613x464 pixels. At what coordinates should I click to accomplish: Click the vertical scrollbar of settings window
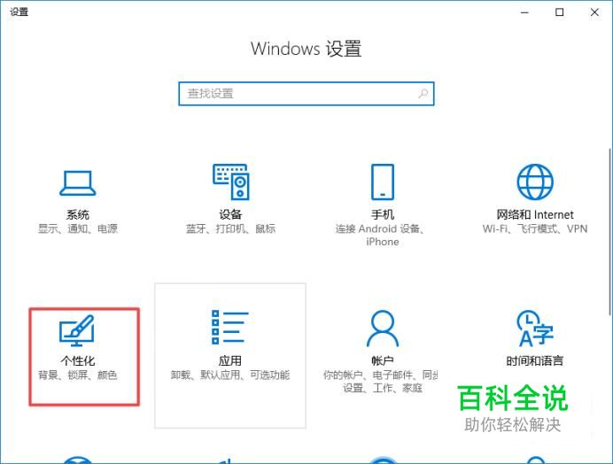(609, 231)
